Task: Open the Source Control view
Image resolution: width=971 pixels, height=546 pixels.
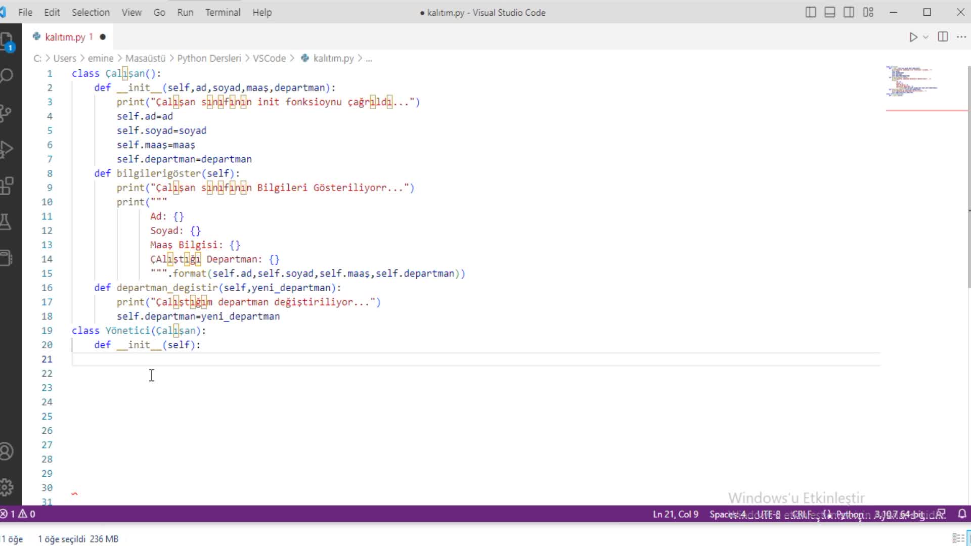Action: pos(6,112)
